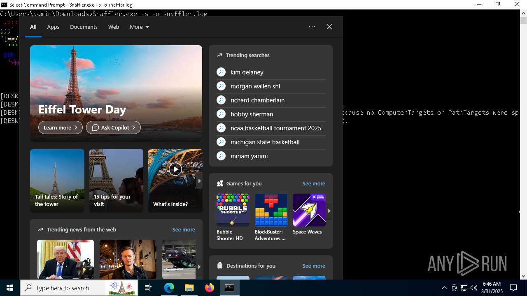Open the first trending news photo with flag
Image resolution: width=527 pixels, height=296 pixels.
pyautogui.click(x=65, y=259)
